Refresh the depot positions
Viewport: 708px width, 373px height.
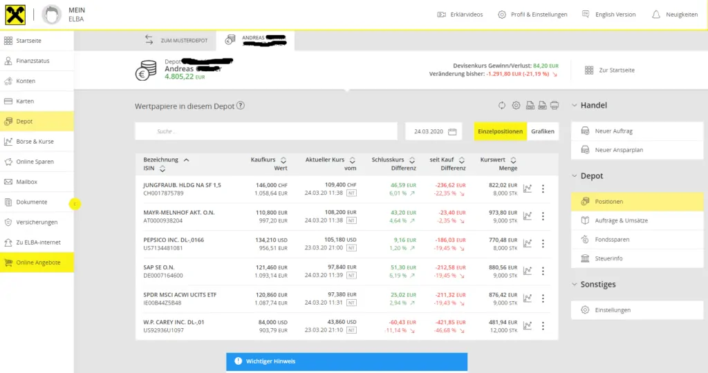point(502,106)
